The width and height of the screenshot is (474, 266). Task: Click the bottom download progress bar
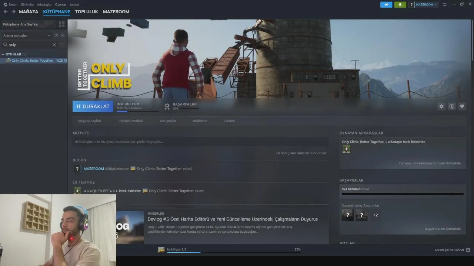[x=234, y=252]
